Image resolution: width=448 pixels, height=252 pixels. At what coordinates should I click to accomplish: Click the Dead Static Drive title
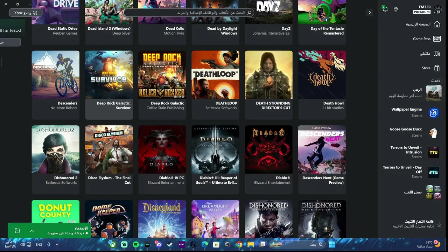click(x=62, y=29)
